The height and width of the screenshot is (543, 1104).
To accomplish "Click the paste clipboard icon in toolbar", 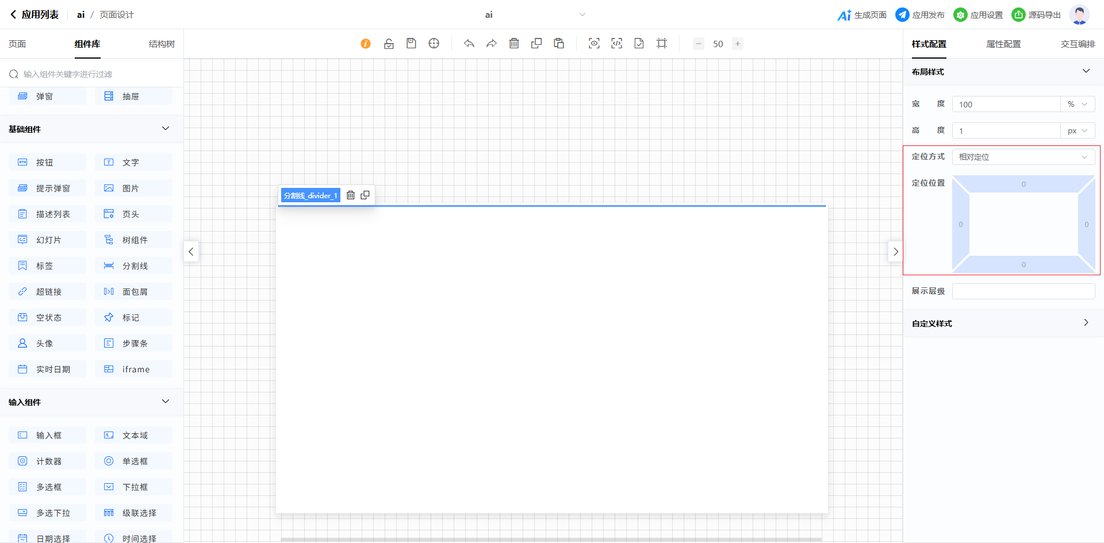I will coord(559,44).
